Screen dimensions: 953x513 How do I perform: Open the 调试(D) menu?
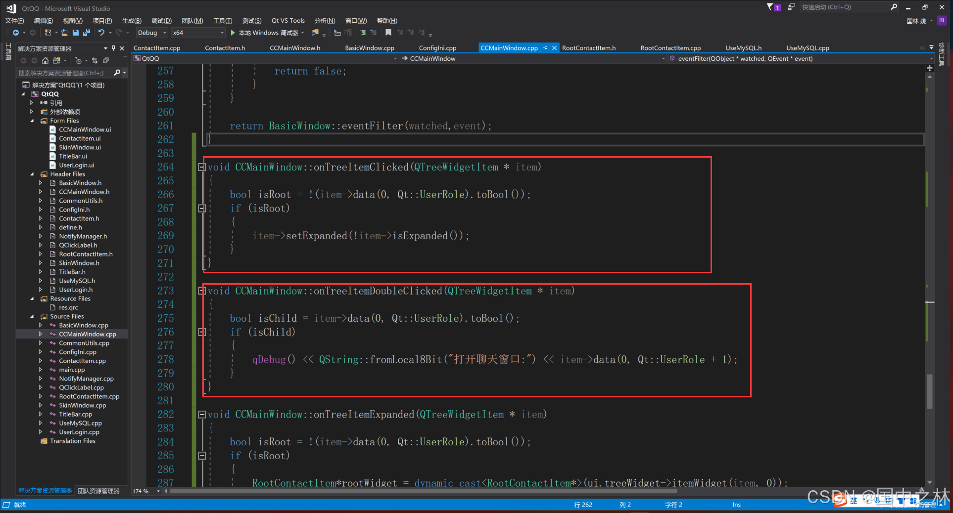pyautogui.click(x=161, y=21)
